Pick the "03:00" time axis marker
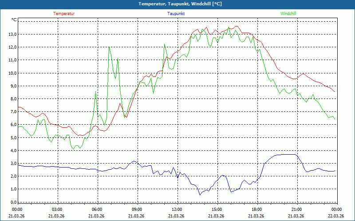The height and width of the screenshot is (221, 355). (57, 210)
